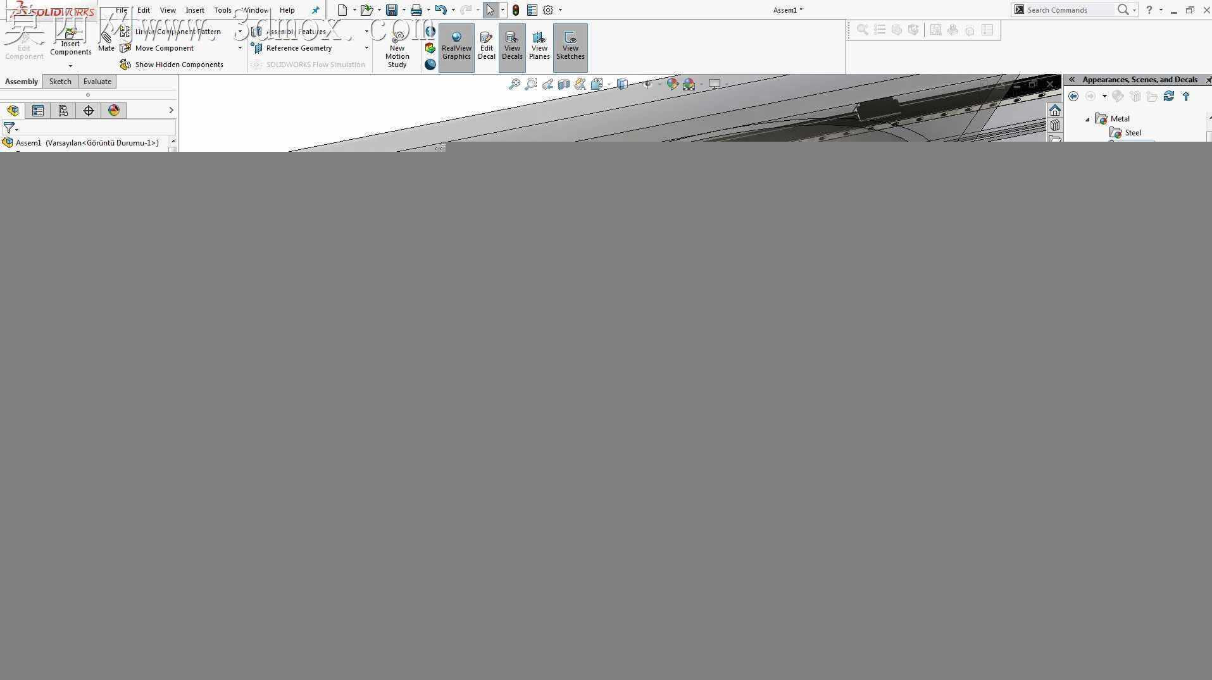The width and height of the screenshot is (1212, 680).
Task: Click Show Hidden Components
Action: point(172,65)
